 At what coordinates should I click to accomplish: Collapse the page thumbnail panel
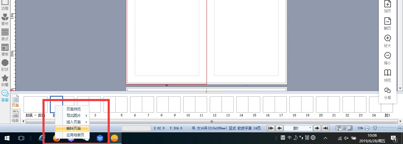[x=206, y=92]
